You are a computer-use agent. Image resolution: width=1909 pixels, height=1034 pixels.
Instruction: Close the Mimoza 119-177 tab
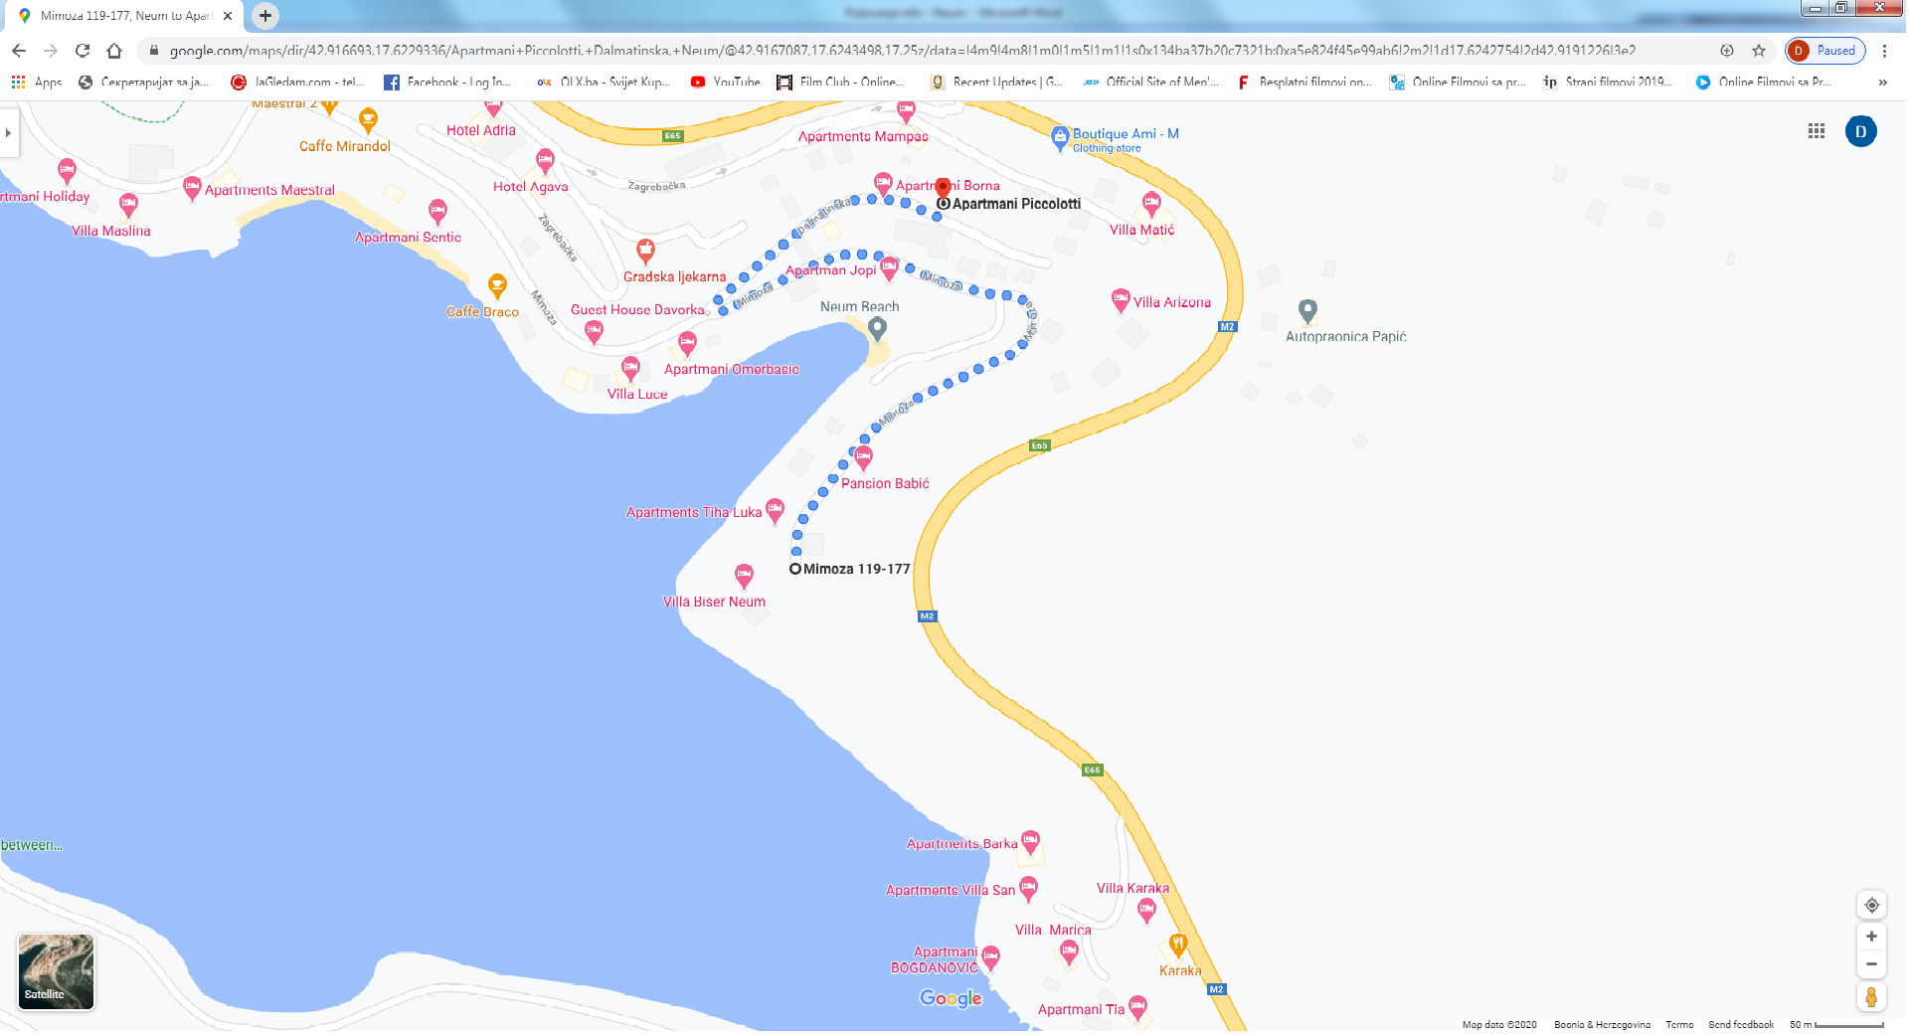click(x=228, y=16)
